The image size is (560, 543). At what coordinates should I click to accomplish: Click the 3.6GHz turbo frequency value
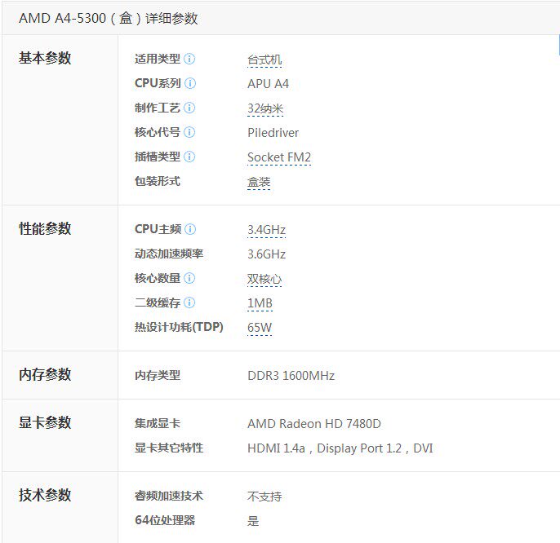267,254
